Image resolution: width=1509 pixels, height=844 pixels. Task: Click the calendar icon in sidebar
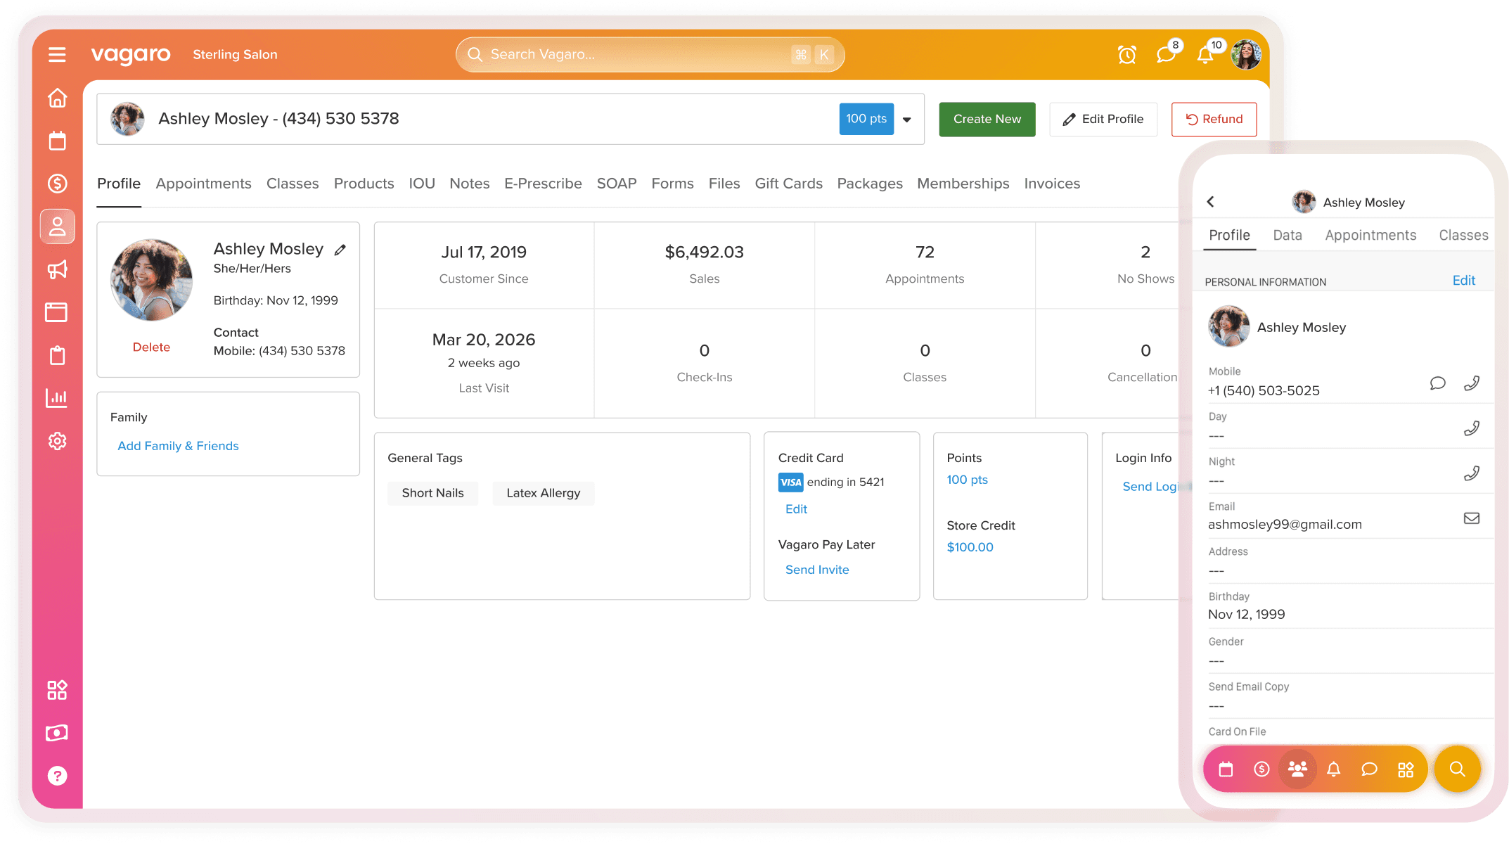[x=57, y=141]
